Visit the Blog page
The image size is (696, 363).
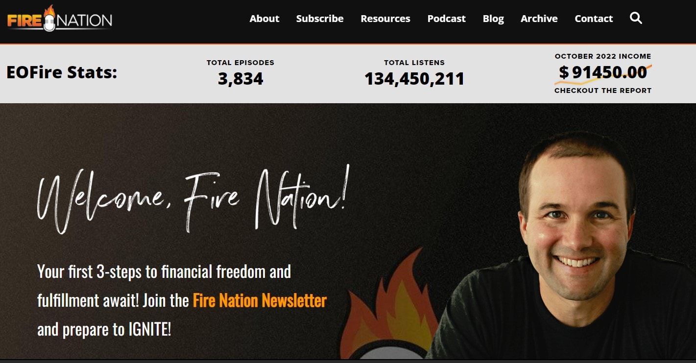pos(493,19)
